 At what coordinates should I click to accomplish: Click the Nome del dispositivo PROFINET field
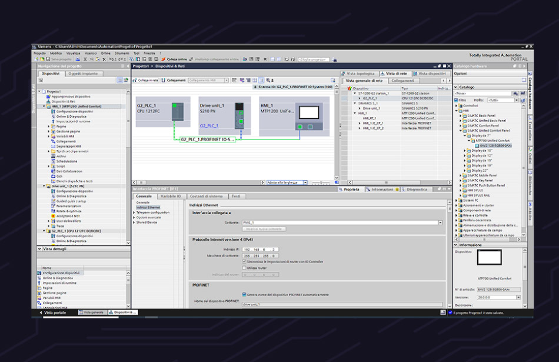click(x=342, y=304)
